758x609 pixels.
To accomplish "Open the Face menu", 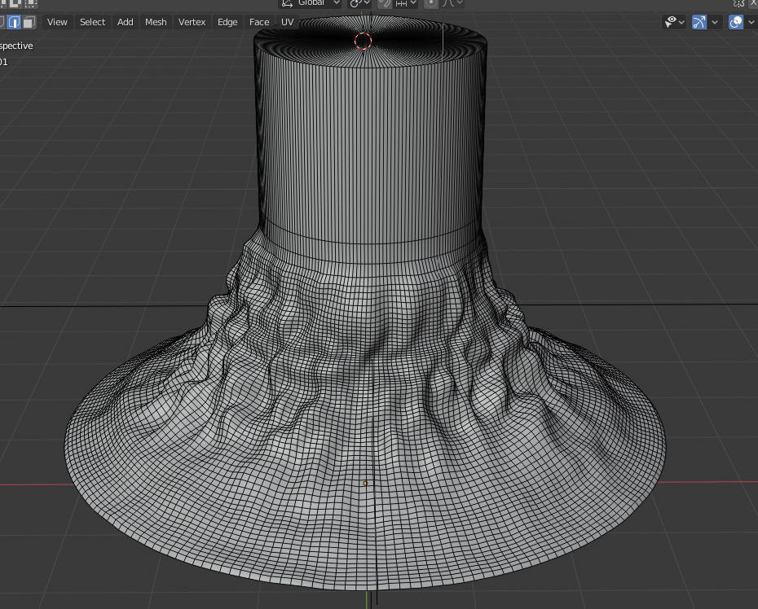I will pyautogui.click(x=259, y=22).
